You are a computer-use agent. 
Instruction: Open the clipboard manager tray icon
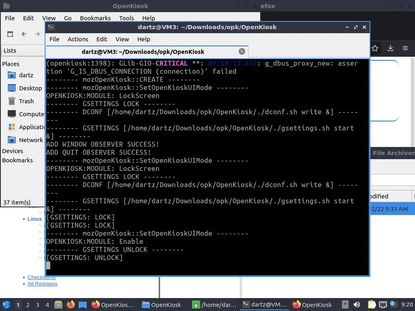(372, 305)
